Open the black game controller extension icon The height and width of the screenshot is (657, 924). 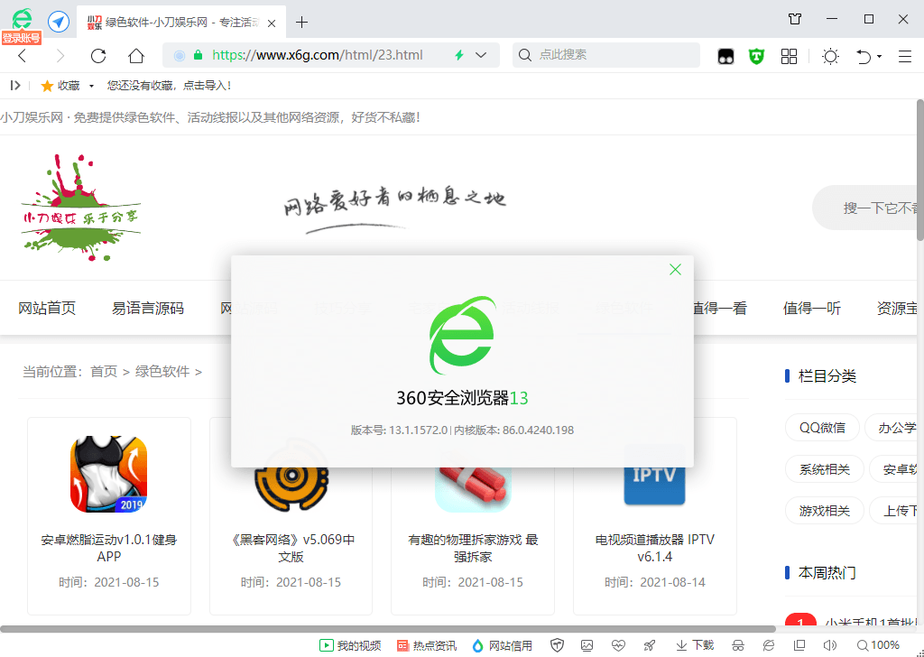coord(725,57)
